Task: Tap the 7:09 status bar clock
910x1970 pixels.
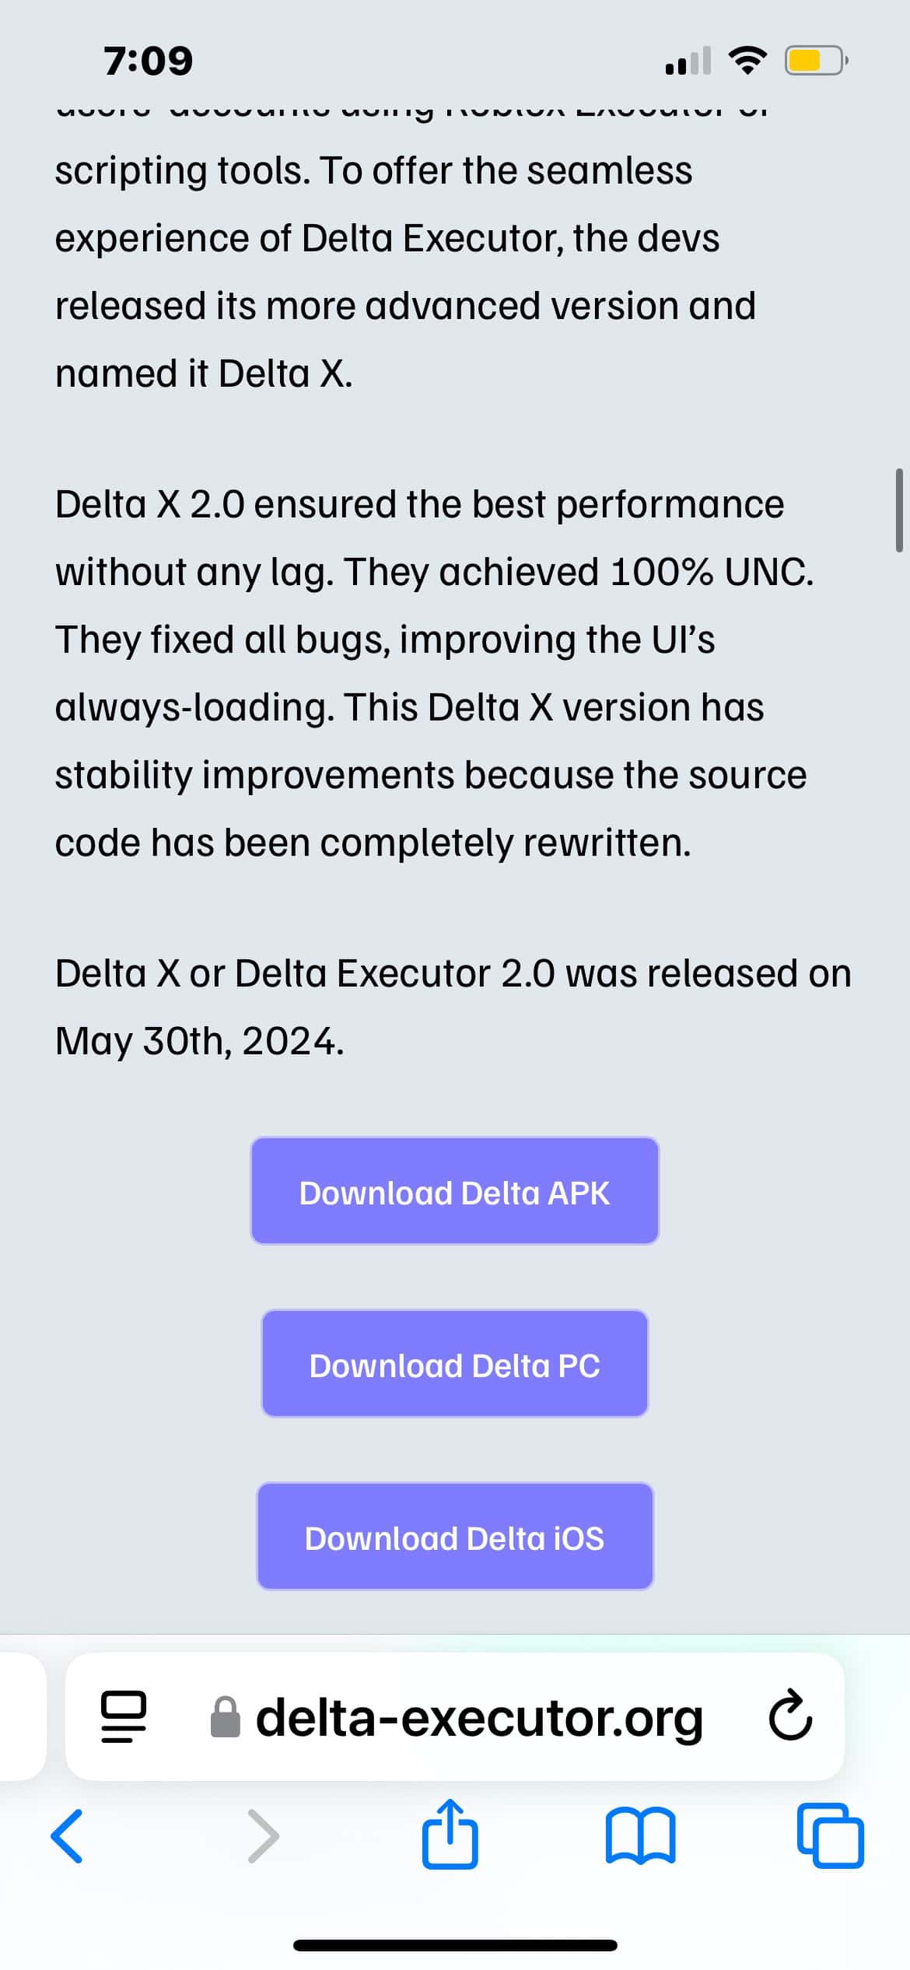Action: [148, 61]
